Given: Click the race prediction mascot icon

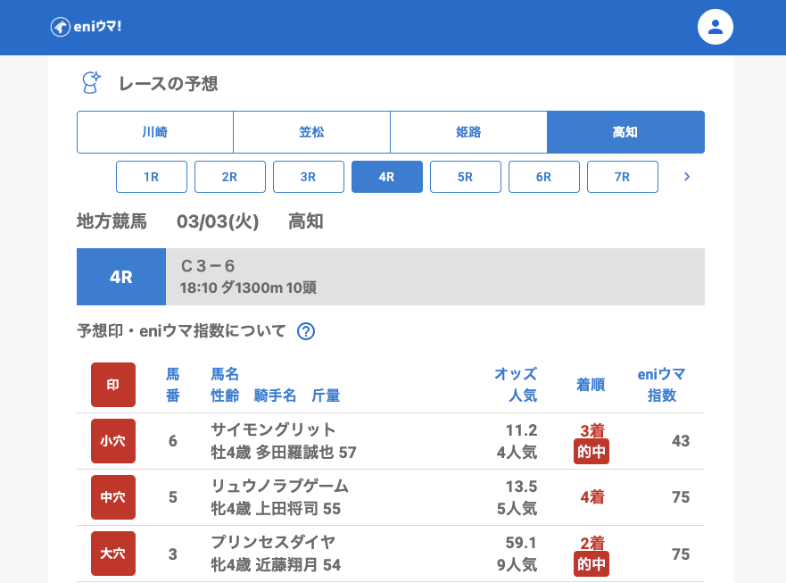Looking at the screenshot, I should (91, 83).
